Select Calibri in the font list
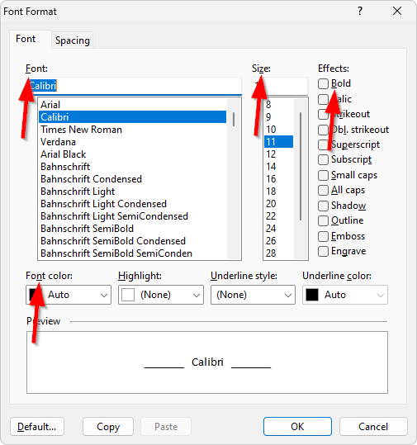This screenshot has width=417, height=445. point(132,117)
